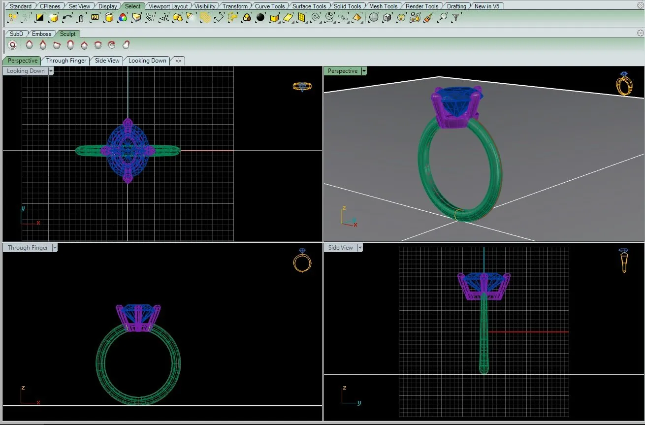
Task: Open the Curve Tools tab
Action: [x=269, y=6]
